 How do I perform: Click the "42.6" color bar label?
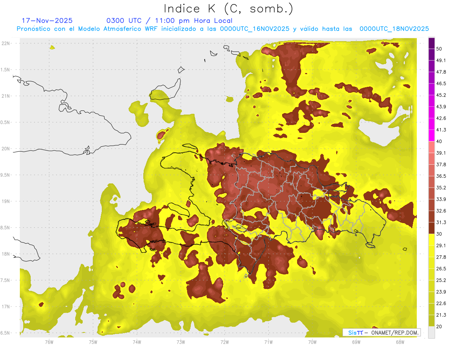point(441,118)
